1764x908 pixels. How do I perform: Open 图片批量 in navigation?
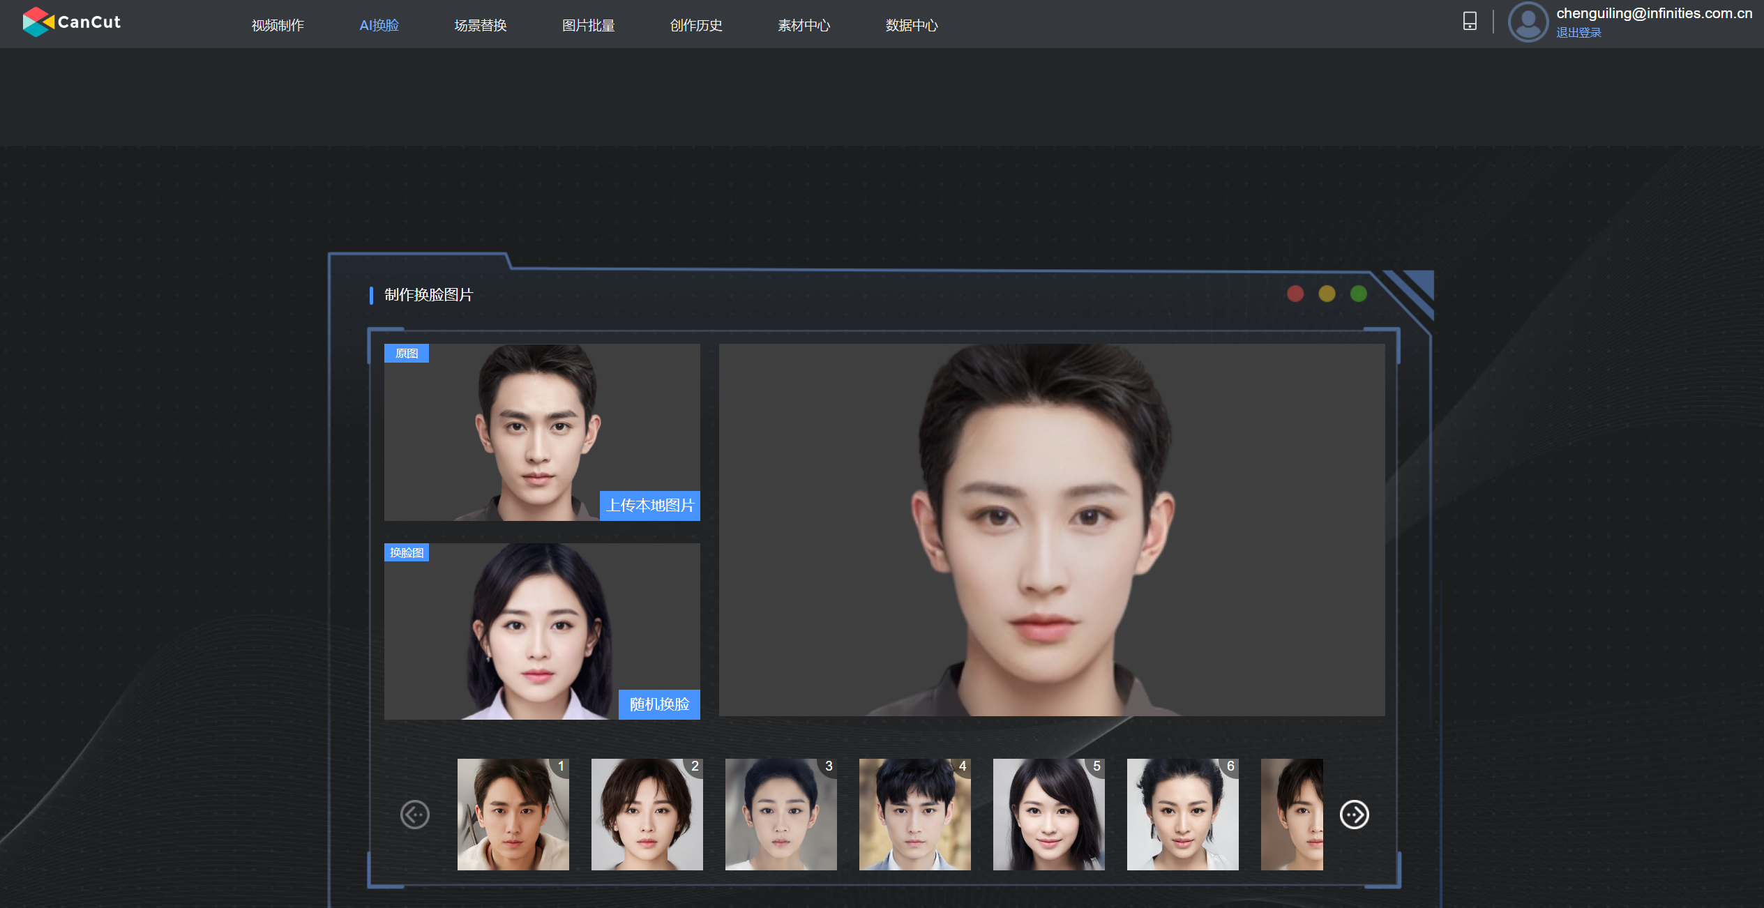pyautogui.click(x=588, y=25)
